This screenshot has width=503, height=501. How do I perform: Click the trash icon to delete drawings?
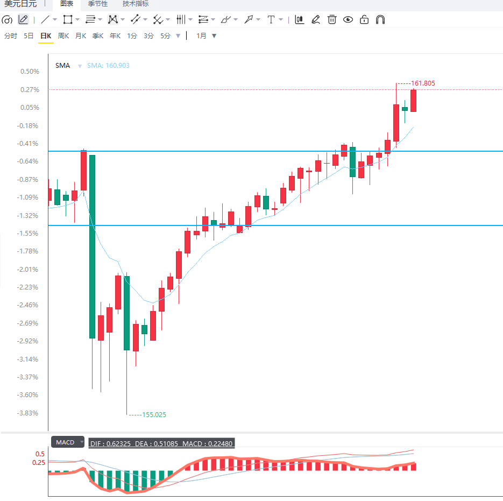tap(332, 19)
